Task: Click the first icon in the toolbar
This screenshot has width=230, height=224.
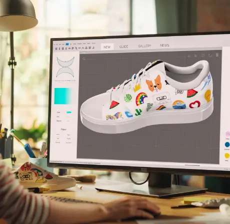Action: (56, 48)
